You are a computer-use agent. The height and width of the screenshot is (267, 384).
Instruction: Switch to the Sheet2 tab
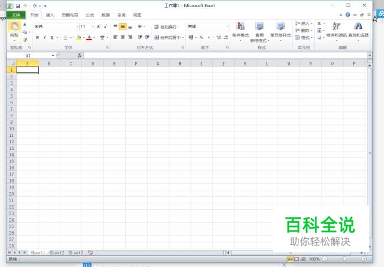pos(57,253)
